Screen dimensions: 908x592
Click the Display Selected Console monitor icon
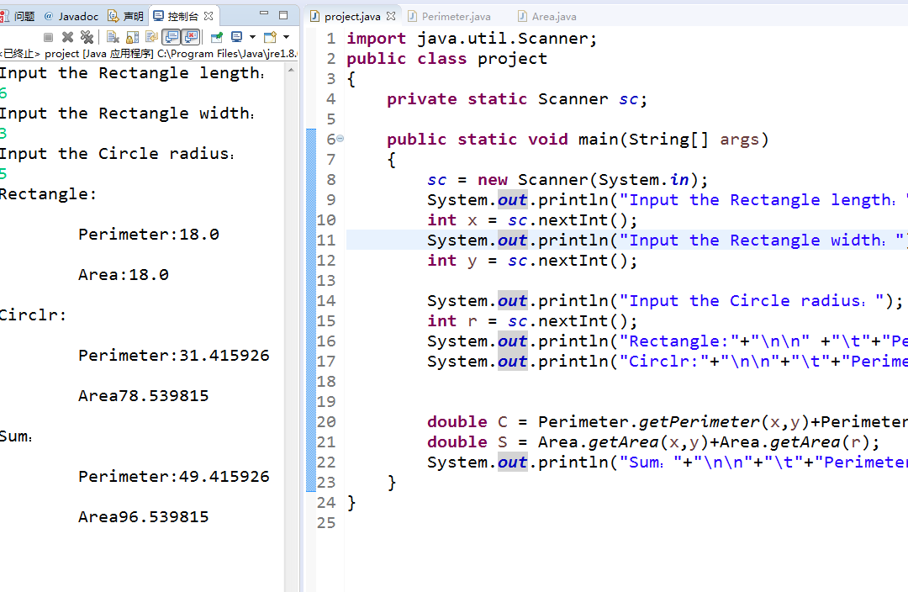pyautogui.click(x=236, y=38)
